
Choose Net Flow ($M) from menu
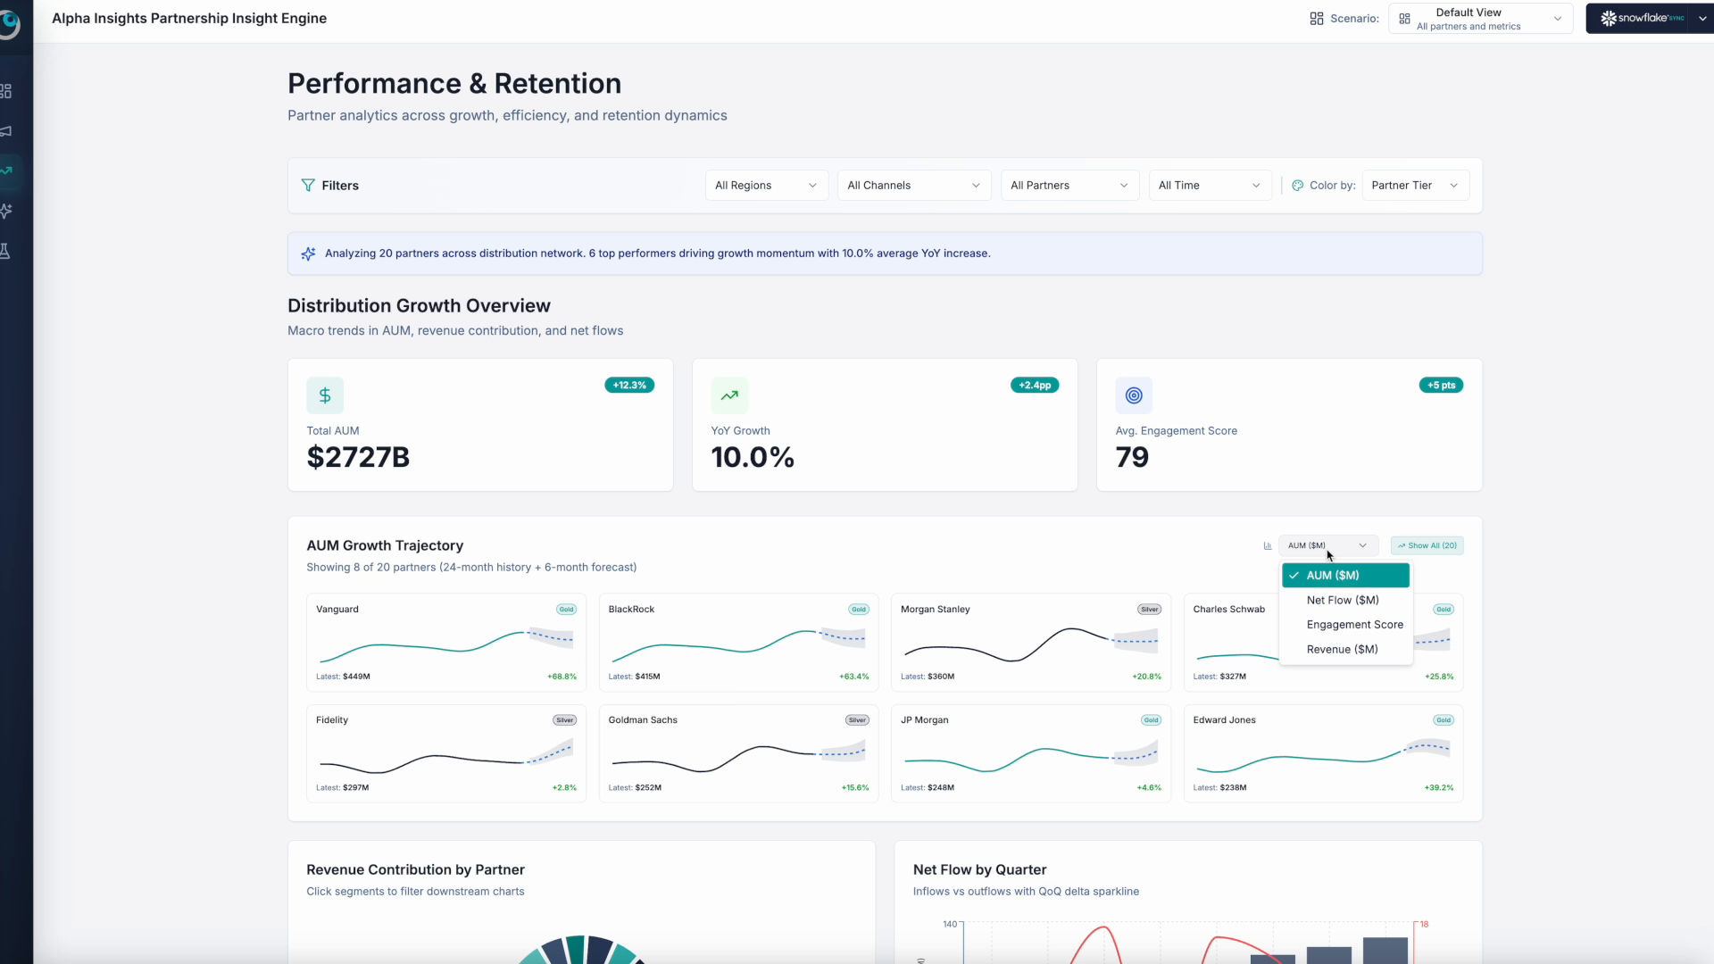tap(1342, 601)
